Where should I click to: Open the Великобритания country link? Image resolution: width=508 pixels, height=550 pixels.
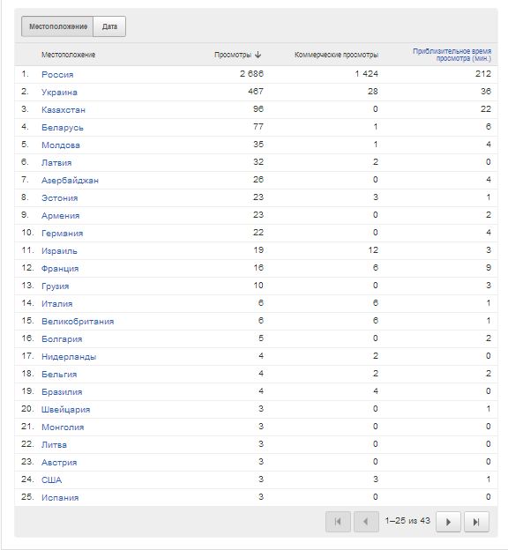[x=78, y=322]
